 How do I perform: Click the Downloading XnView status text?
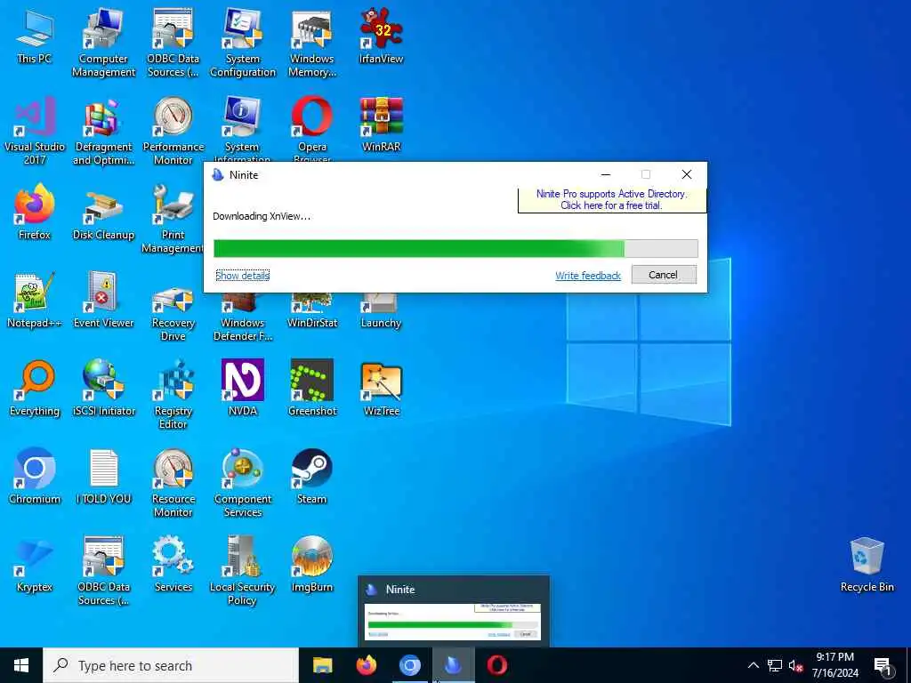tap(262, 216)
